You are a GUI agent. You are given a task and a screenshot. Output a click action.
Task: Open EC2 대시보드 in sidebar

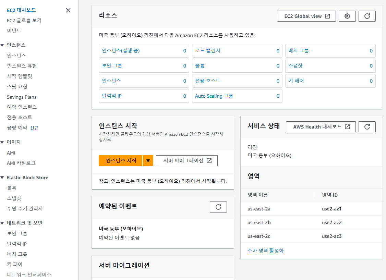(x=21, y=10)
